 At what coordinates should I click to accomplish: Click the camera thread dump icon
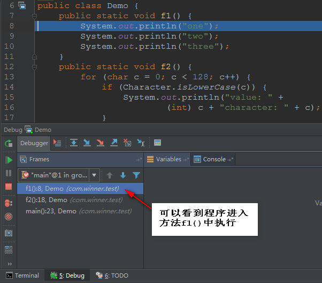(x=9, y=233)
